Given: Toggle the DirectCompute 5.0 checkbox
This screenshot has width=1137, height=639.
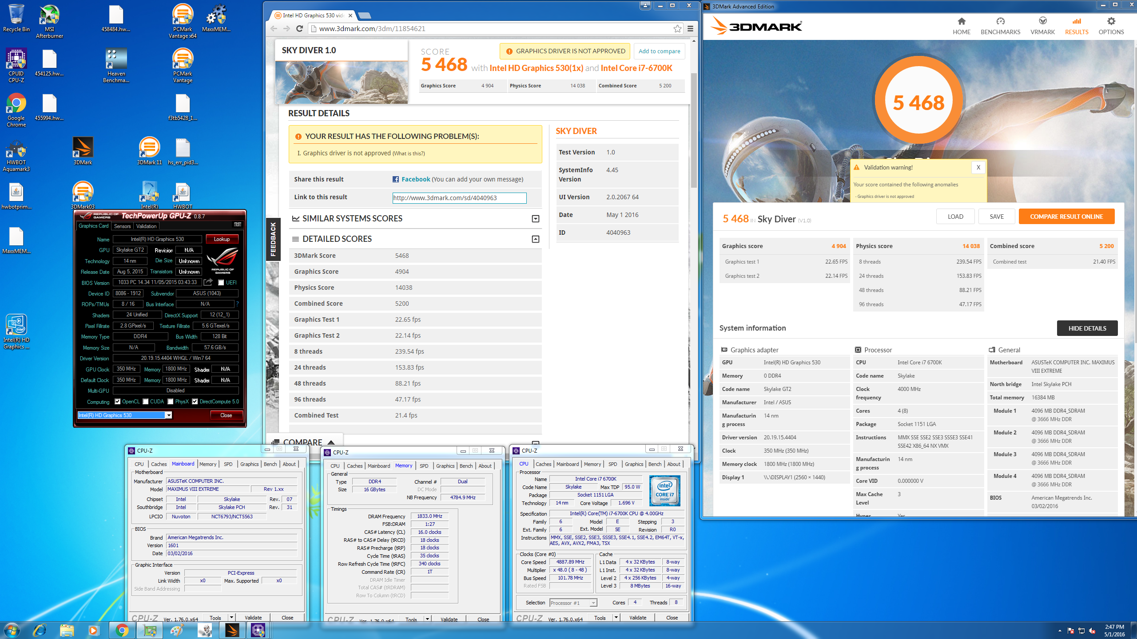Looking at the screenshot, I should (195, 402).
